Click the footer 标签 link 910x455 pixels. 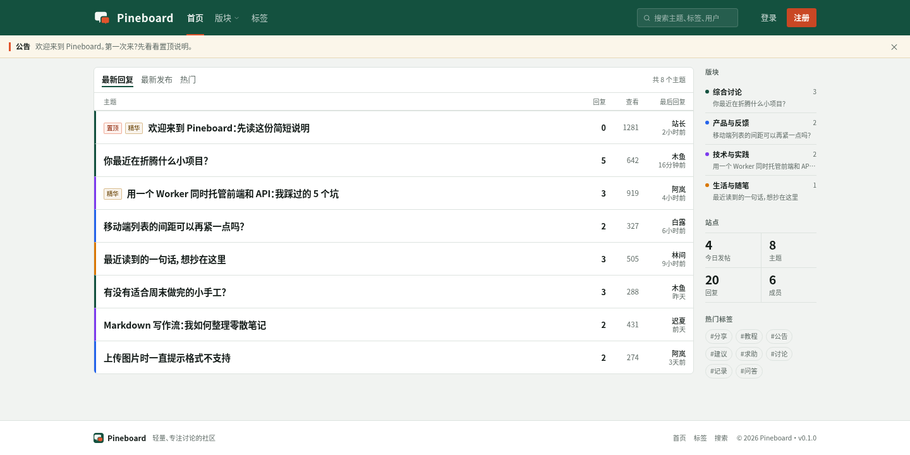pyautogui.click(x=700, y=438)
